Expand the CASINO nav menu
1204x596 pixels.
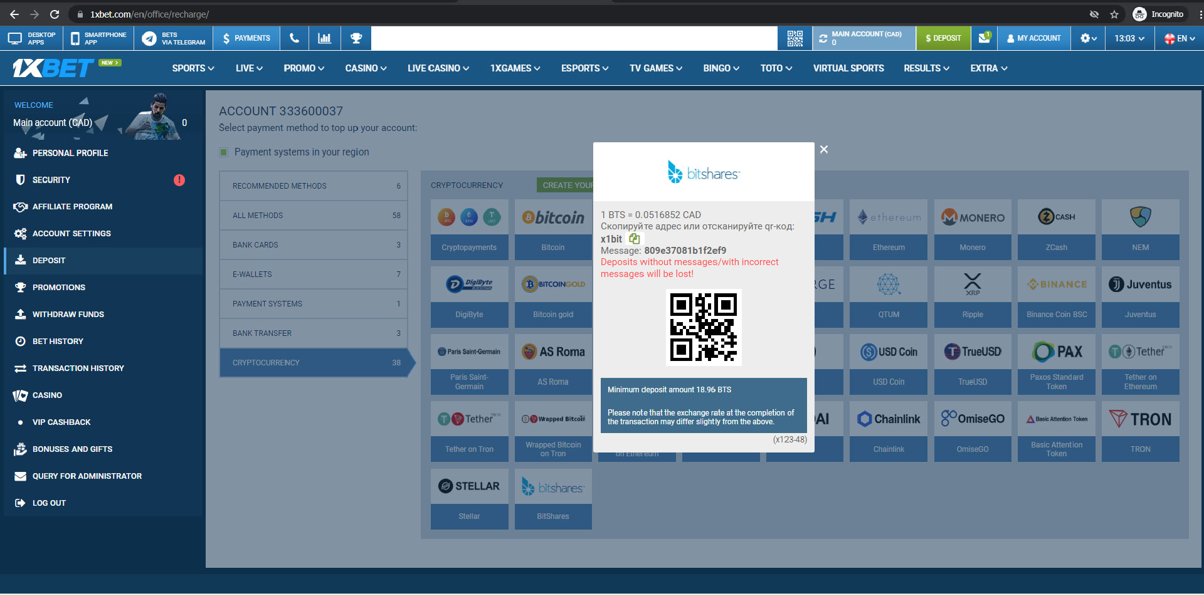point(366,68)
